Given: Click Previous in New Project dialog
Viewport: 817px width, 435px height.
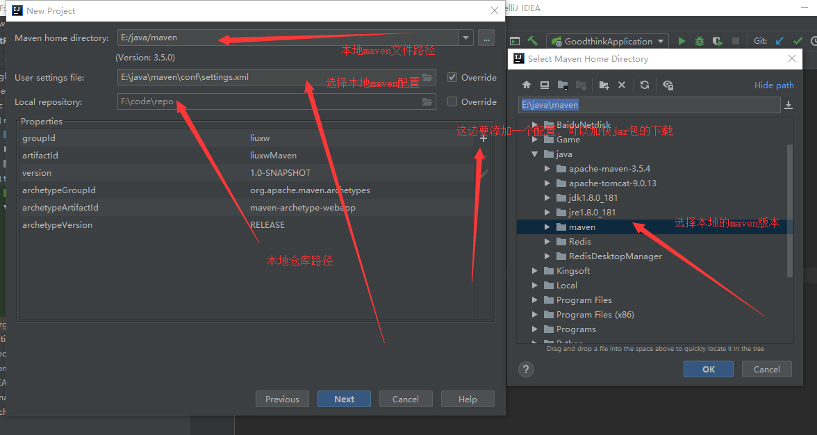Looking at the screenshot, I should pos(282,399).
